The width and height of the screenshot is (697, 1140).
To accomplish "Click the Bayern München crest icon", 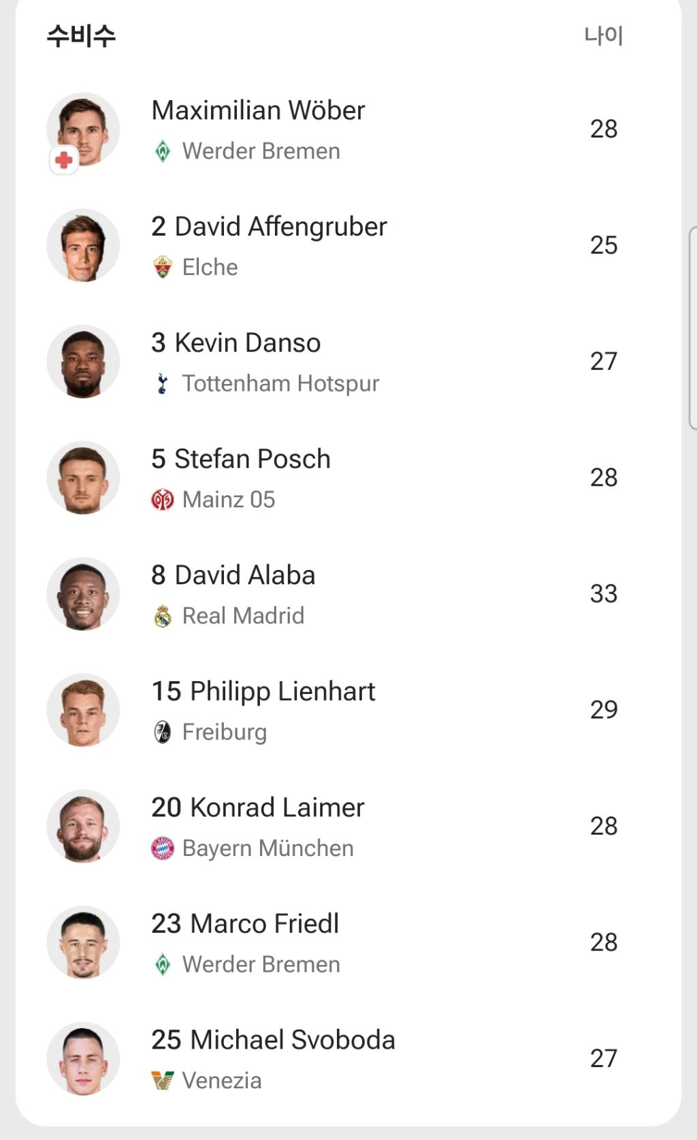I will point(163,849).
